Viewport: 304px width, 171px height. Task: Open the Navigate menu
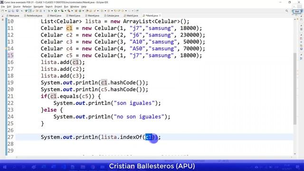pos(38,7)
